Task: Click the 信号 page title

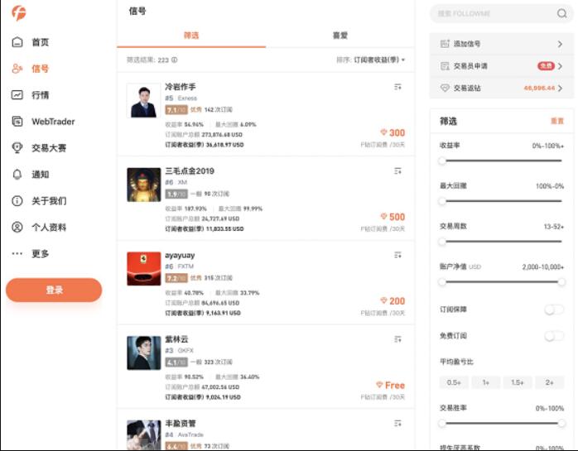Action: point(137,11)
